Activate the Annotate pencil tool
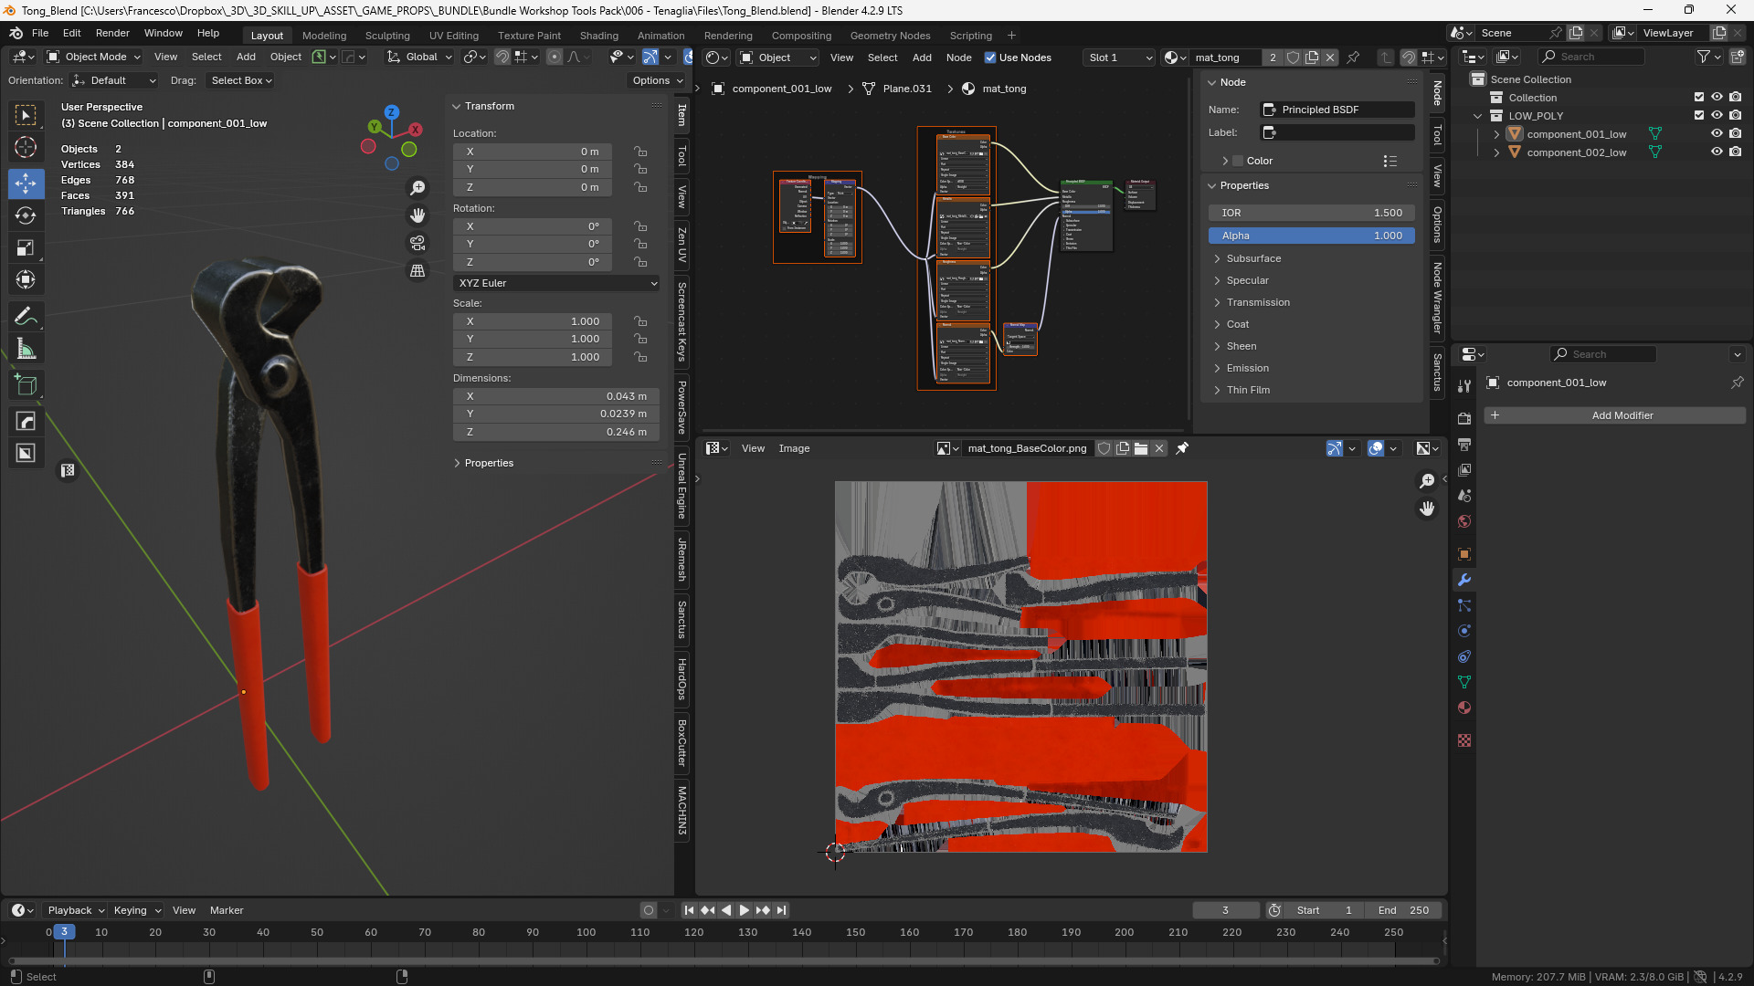 (x=26, y=316)
